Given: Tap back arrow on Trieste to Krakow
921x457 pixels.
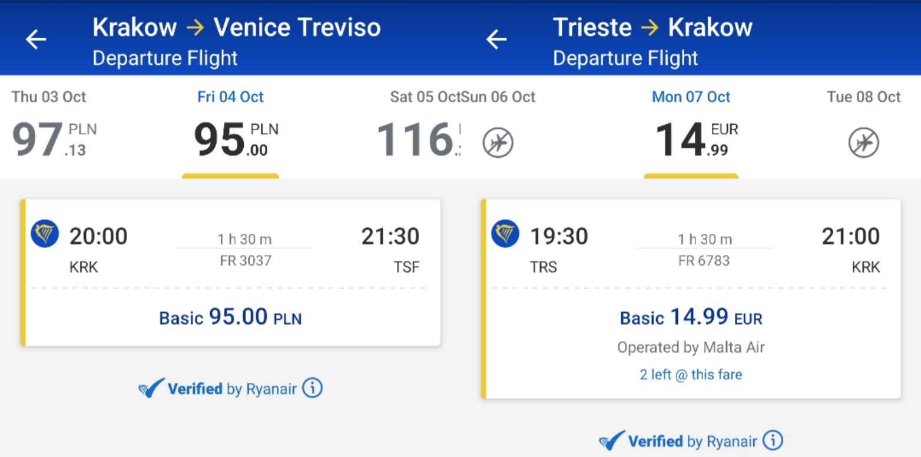Looking at the screenshot, I should (x=496, y=40).
